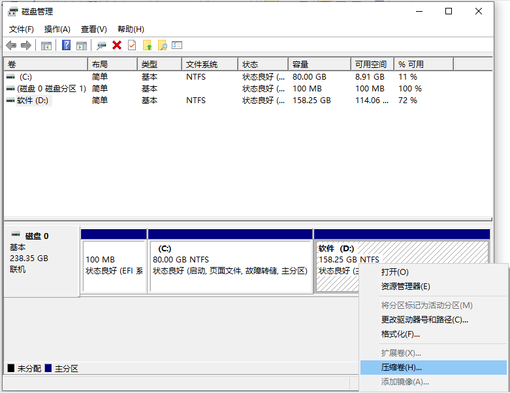This screenshot has height=393, width=510.
Task: Click the show/hide action pane icon
Action: tap(82, 45)
